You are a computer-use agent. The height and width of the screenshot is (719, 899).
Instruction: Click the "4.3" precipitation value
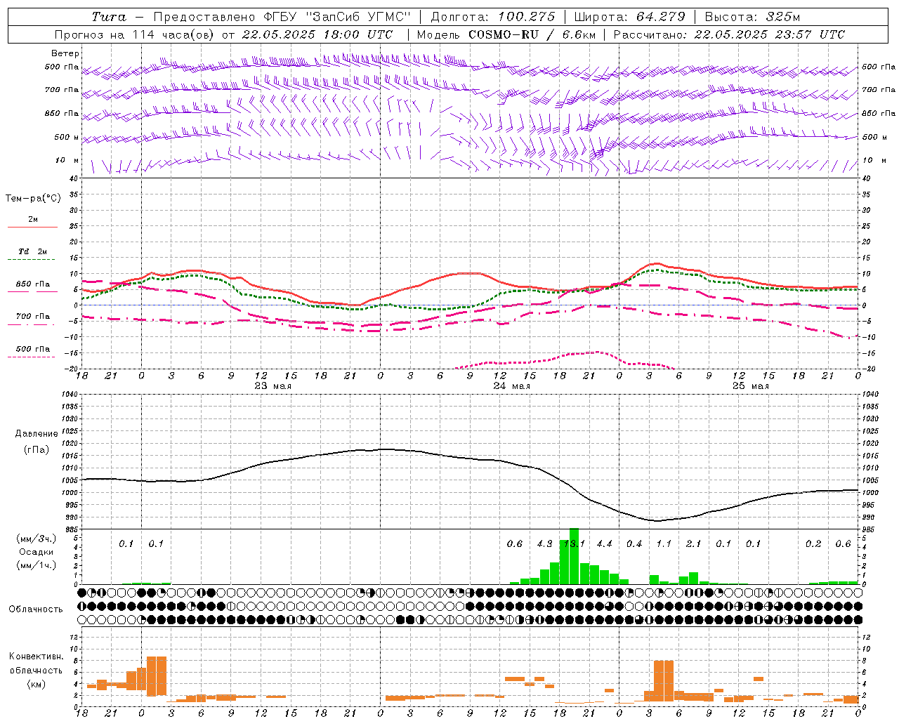(x=544, y=544)
